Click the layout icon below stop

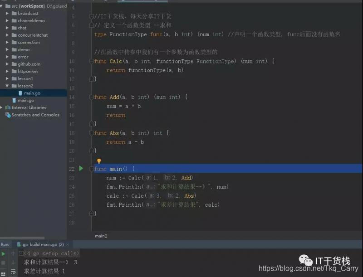[x=3, y=274]
